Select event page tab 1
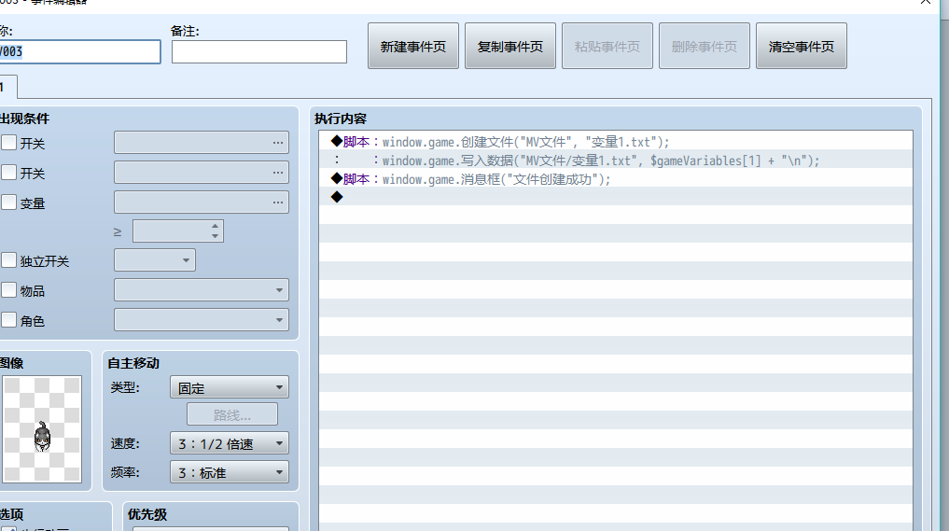Image resolution: width=949 pixels, height=531 pixels. [x=7, y=87]
